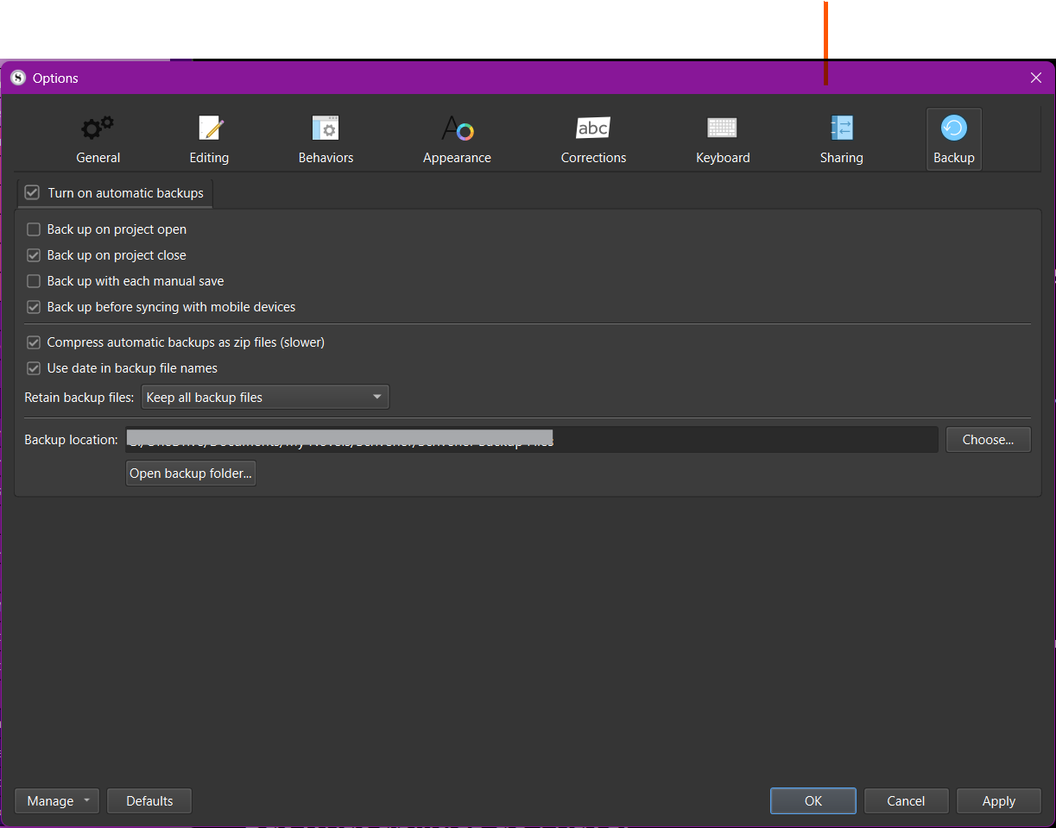This screenshot has height=828, width=1056.
Task: Toggle Use date in backup file names
Action: (x=35, y=368)
